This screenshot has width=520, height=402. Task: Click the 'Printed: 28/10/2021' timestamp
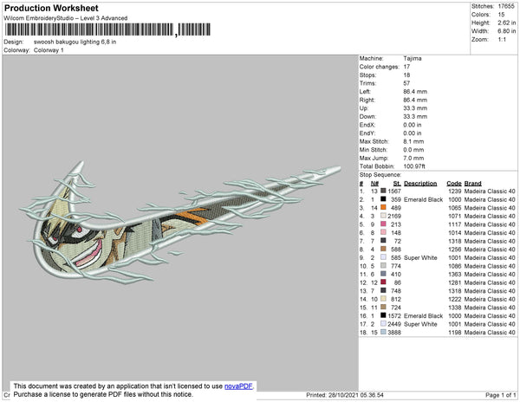click(x=345, y=395)
